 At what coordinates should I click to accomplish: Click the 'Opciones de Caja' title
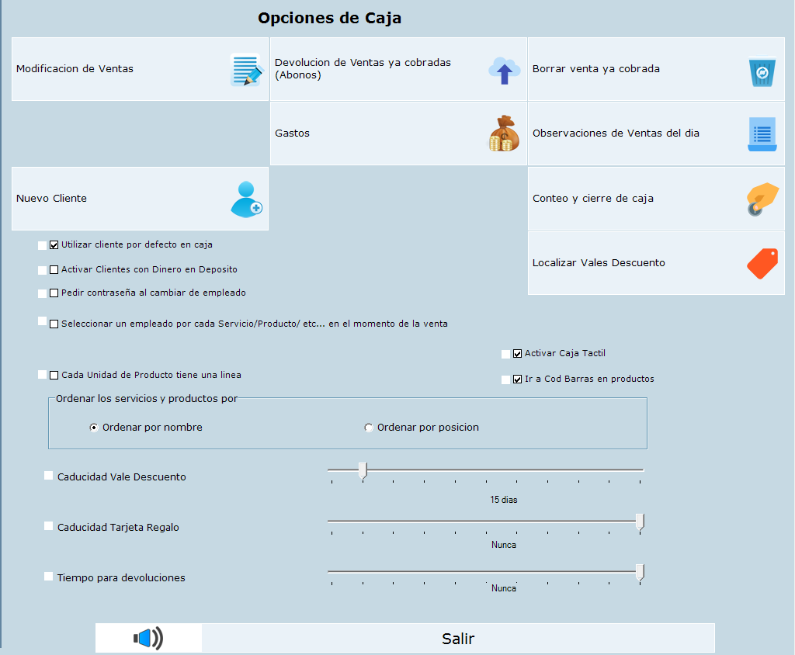(x=329, y=19)
